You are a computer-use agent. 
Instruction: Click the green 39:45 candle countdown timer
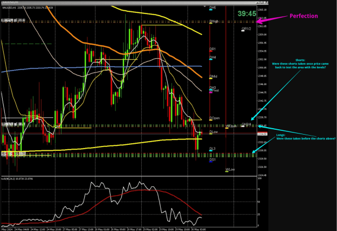[247, 13]
